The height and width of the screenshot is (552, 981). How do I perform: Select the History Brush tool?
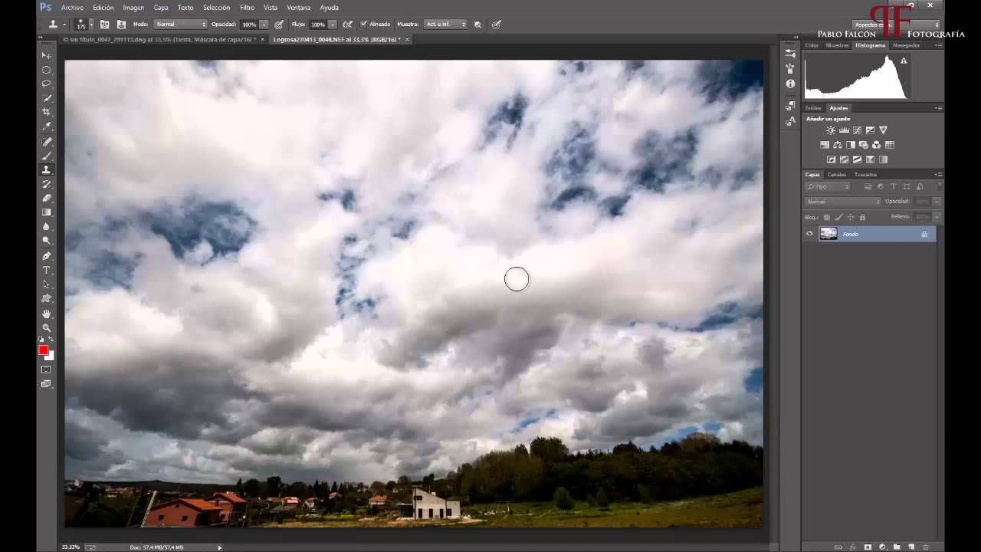point(47,184)
